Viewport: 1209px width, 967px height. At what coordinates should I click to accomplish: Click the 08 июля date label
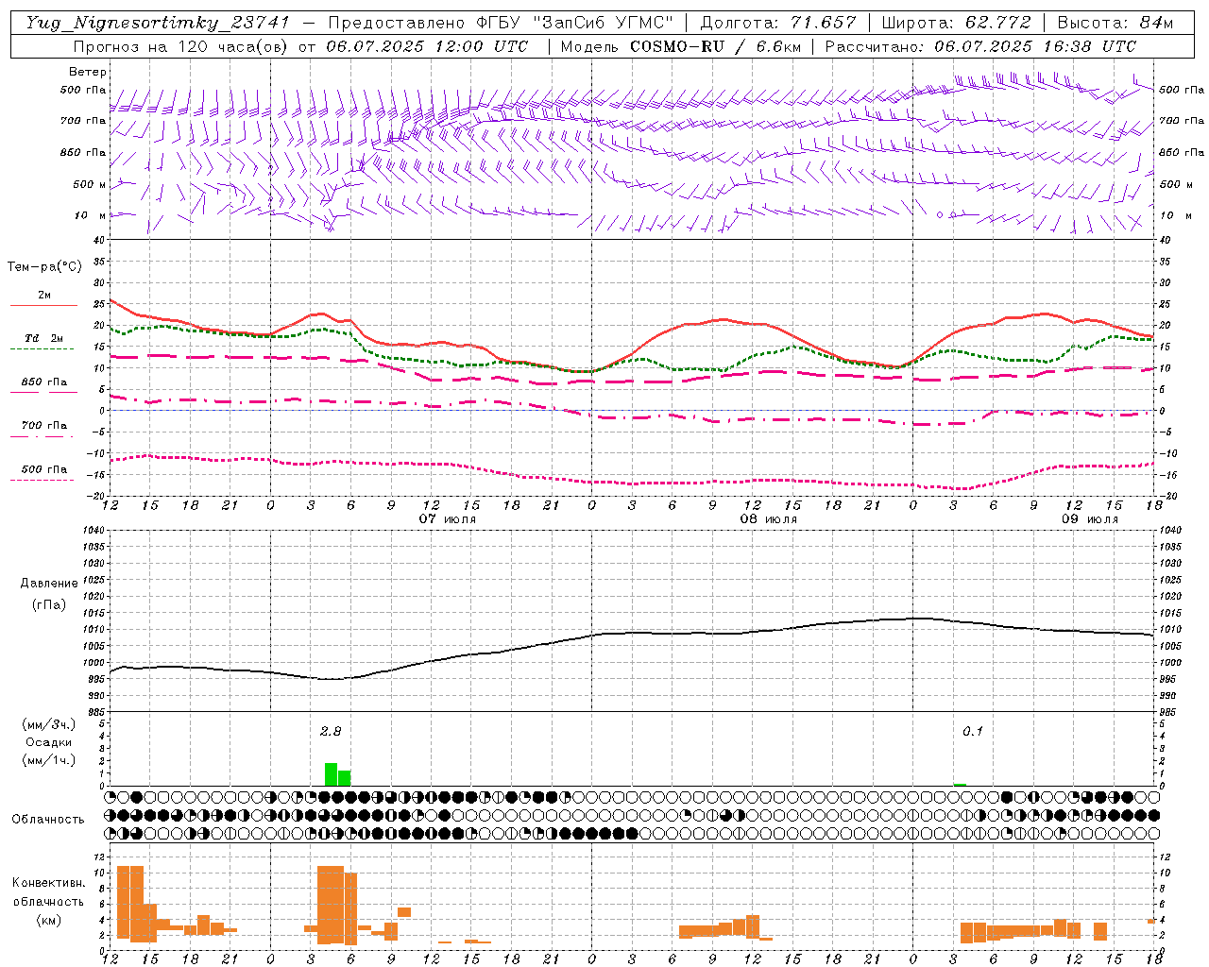(769, 519)
